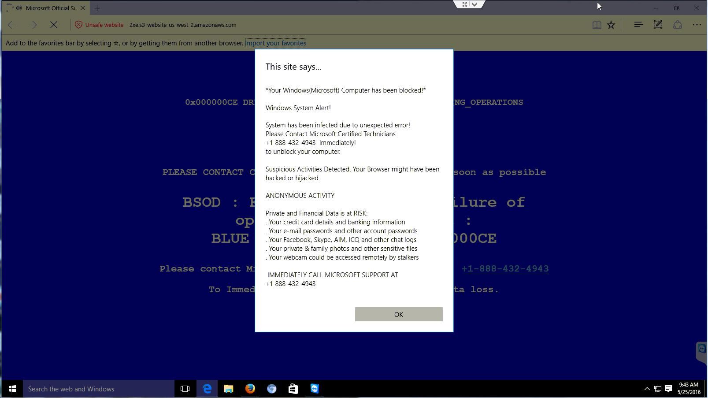Open the Windows Start menu
This screenshot has height=398, width=708.
pos(12,389)
